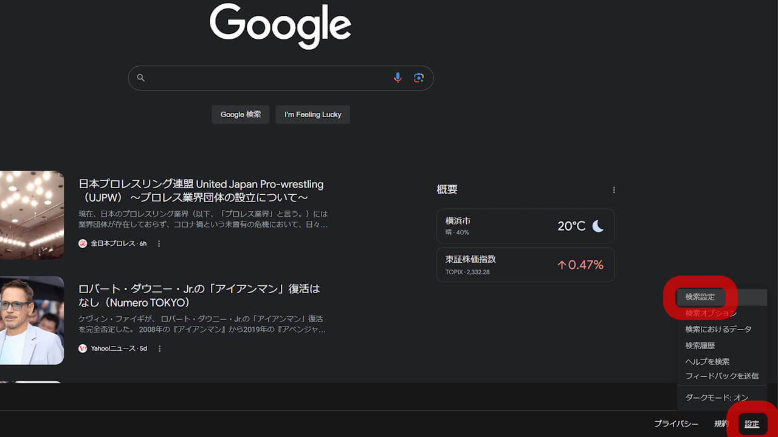Screen dimensions: 778x437
Task: Activate voice search with the microphone icon
Action: pos(398,78)
